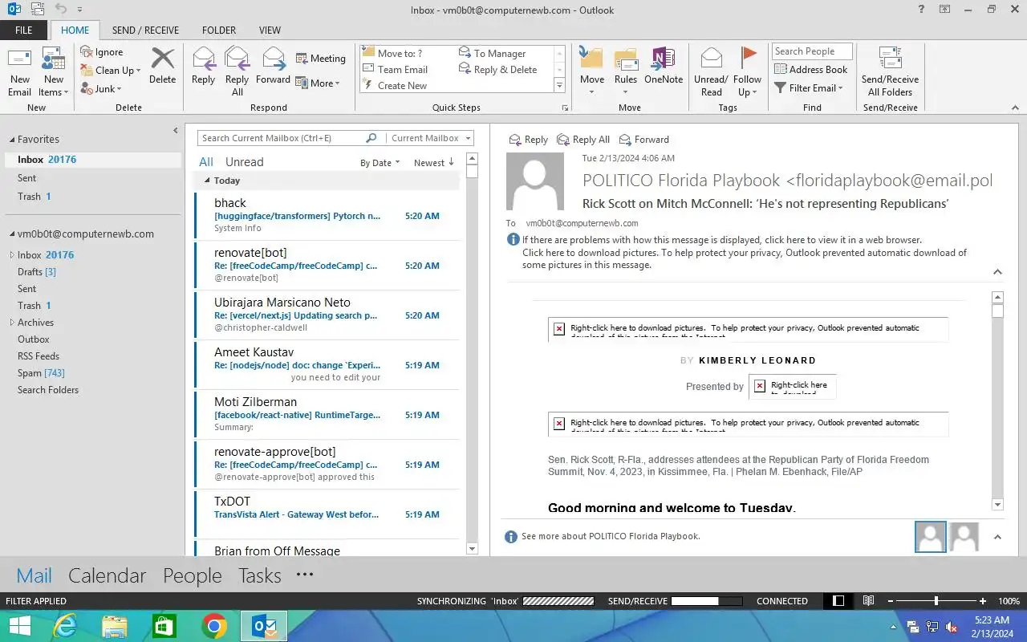Open Google Chrome from taskbar
Viewport: 1027px width, 642px height.
[x=214, y=626]
